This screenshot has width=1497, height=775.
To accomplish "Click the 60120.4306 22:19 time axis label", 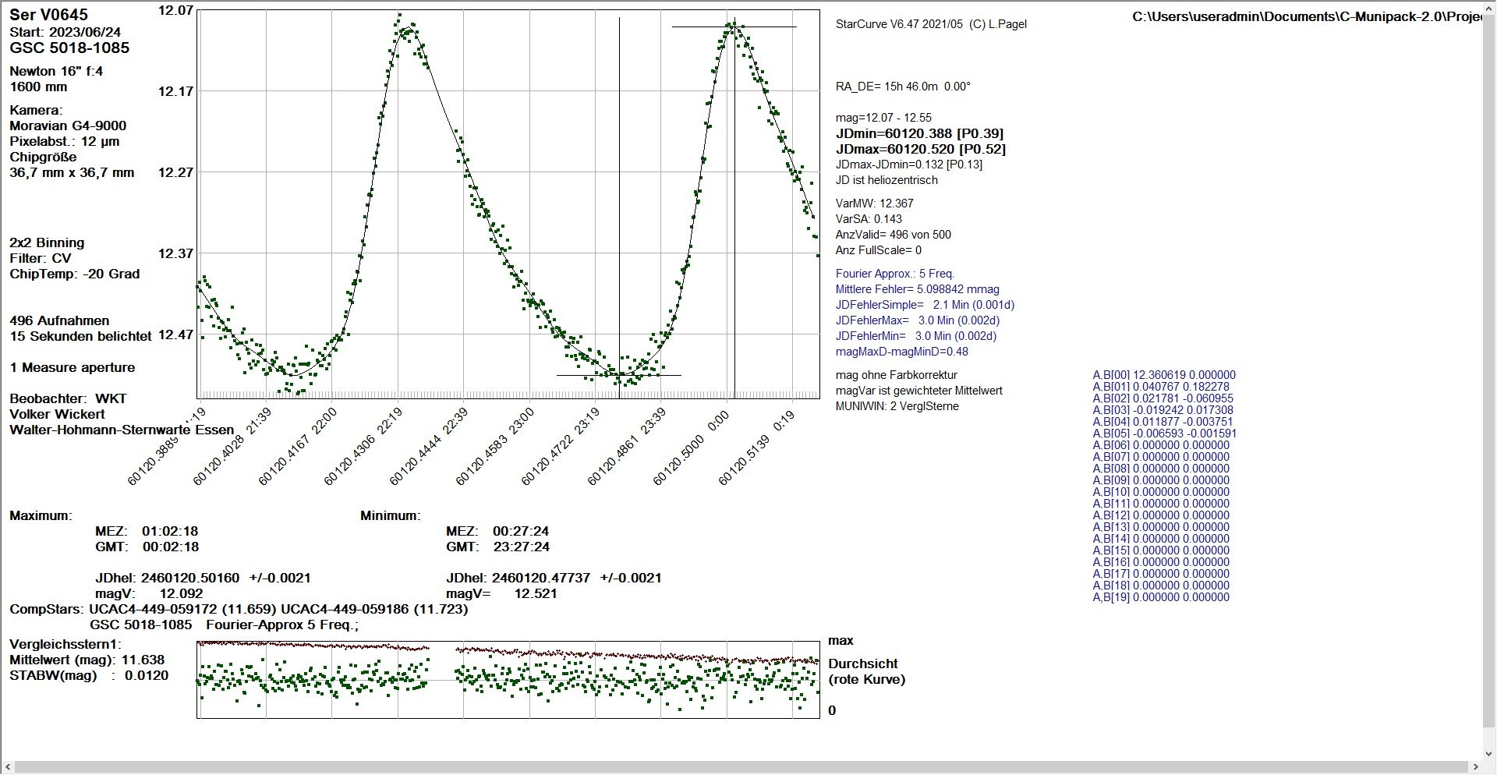I will [363, 446].
